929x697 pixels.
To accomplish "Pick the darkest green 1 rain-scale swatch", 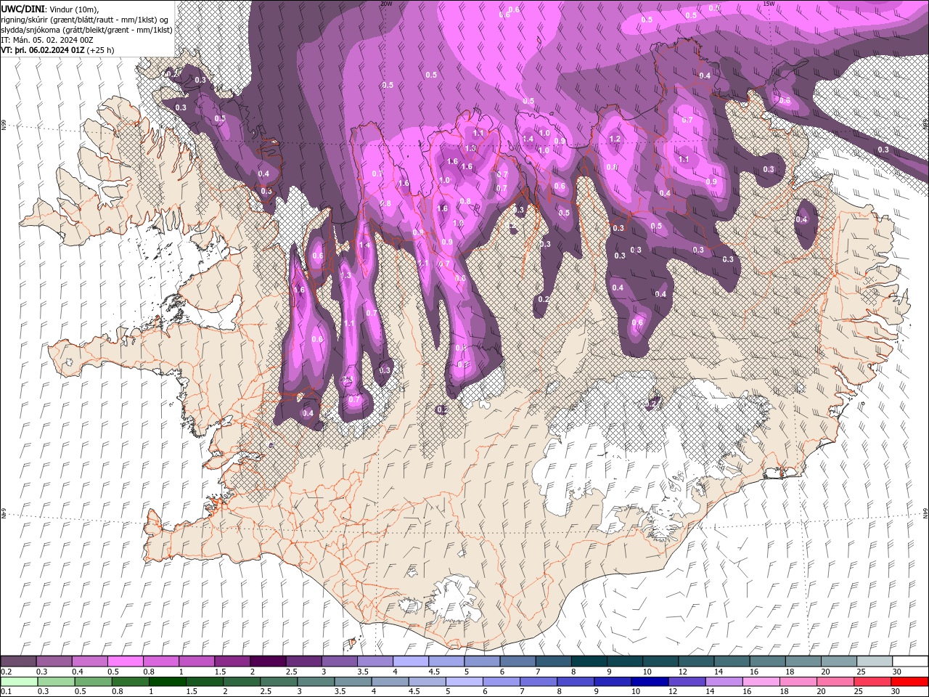I will click(167, 681).
